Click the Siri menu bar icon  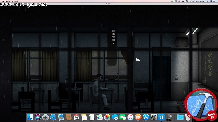click(x=211, y=1)
